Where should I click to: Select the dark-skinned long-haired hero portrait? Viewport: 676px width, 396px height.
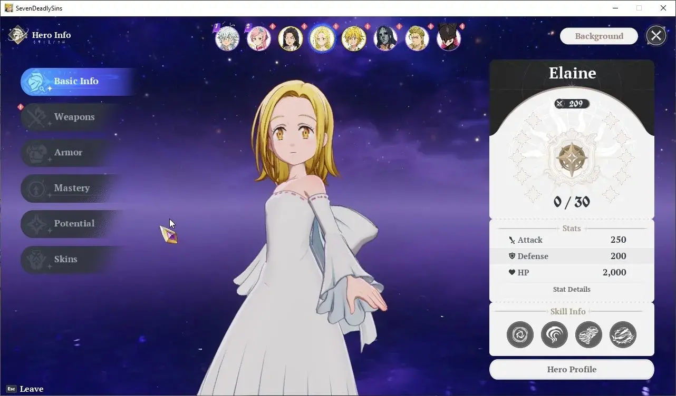[x=385, y=38]
